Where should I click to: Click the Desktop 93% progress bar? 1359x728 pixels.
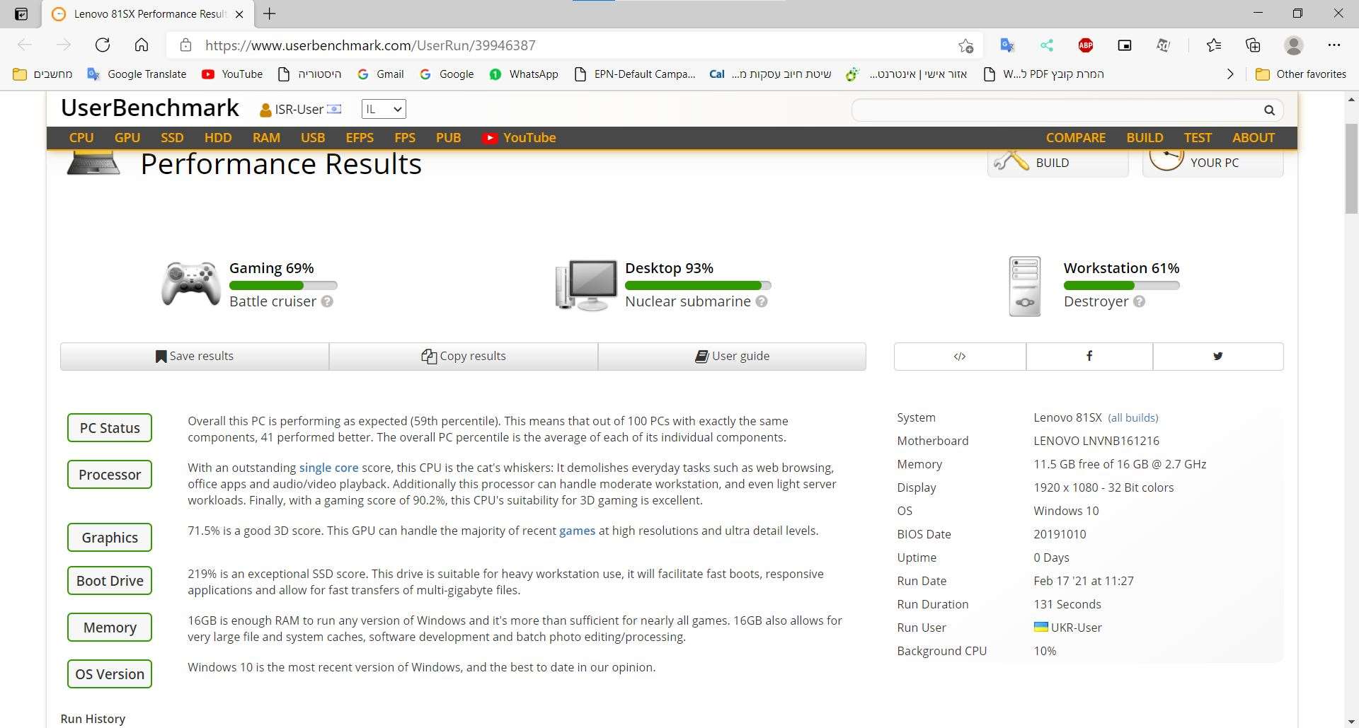[x=698, y=285]
